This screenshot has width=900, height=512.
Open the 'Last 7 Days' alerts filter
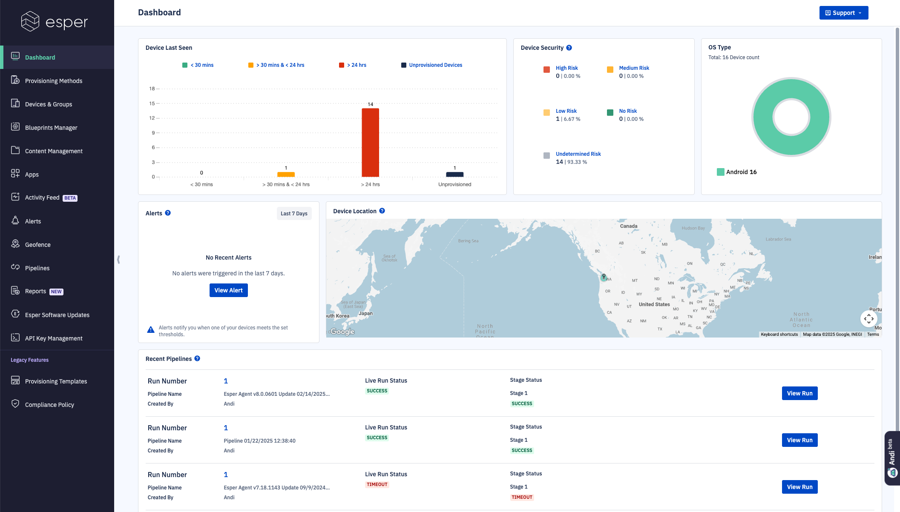pyautogui.click(x=294, y=213)
